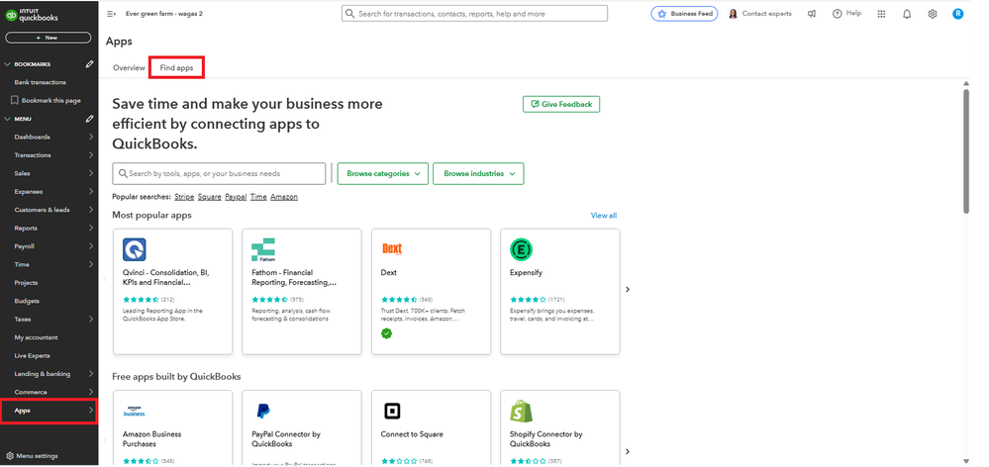This screenshot has height=467, width=989.
Task: Click the vertical scrollbar thumb
Action: [x=965, y=151]
